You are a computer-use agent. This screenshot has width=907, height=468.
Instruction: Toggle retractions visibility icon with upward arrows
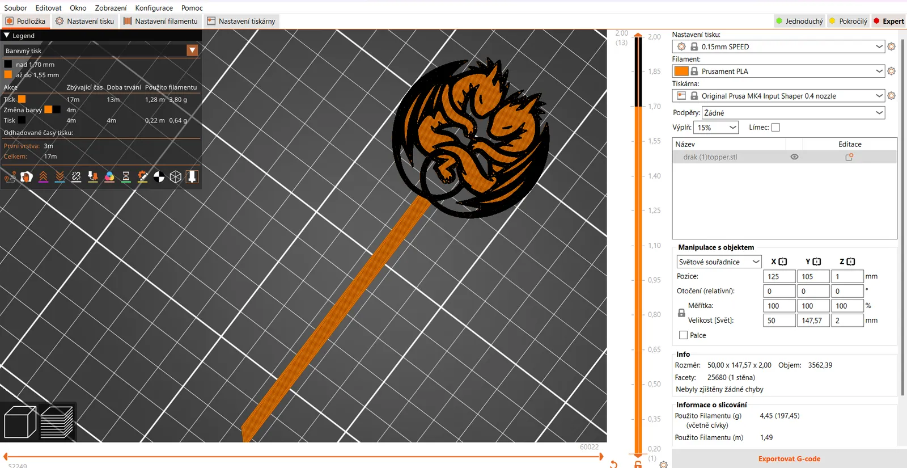[x=43, y=177]
